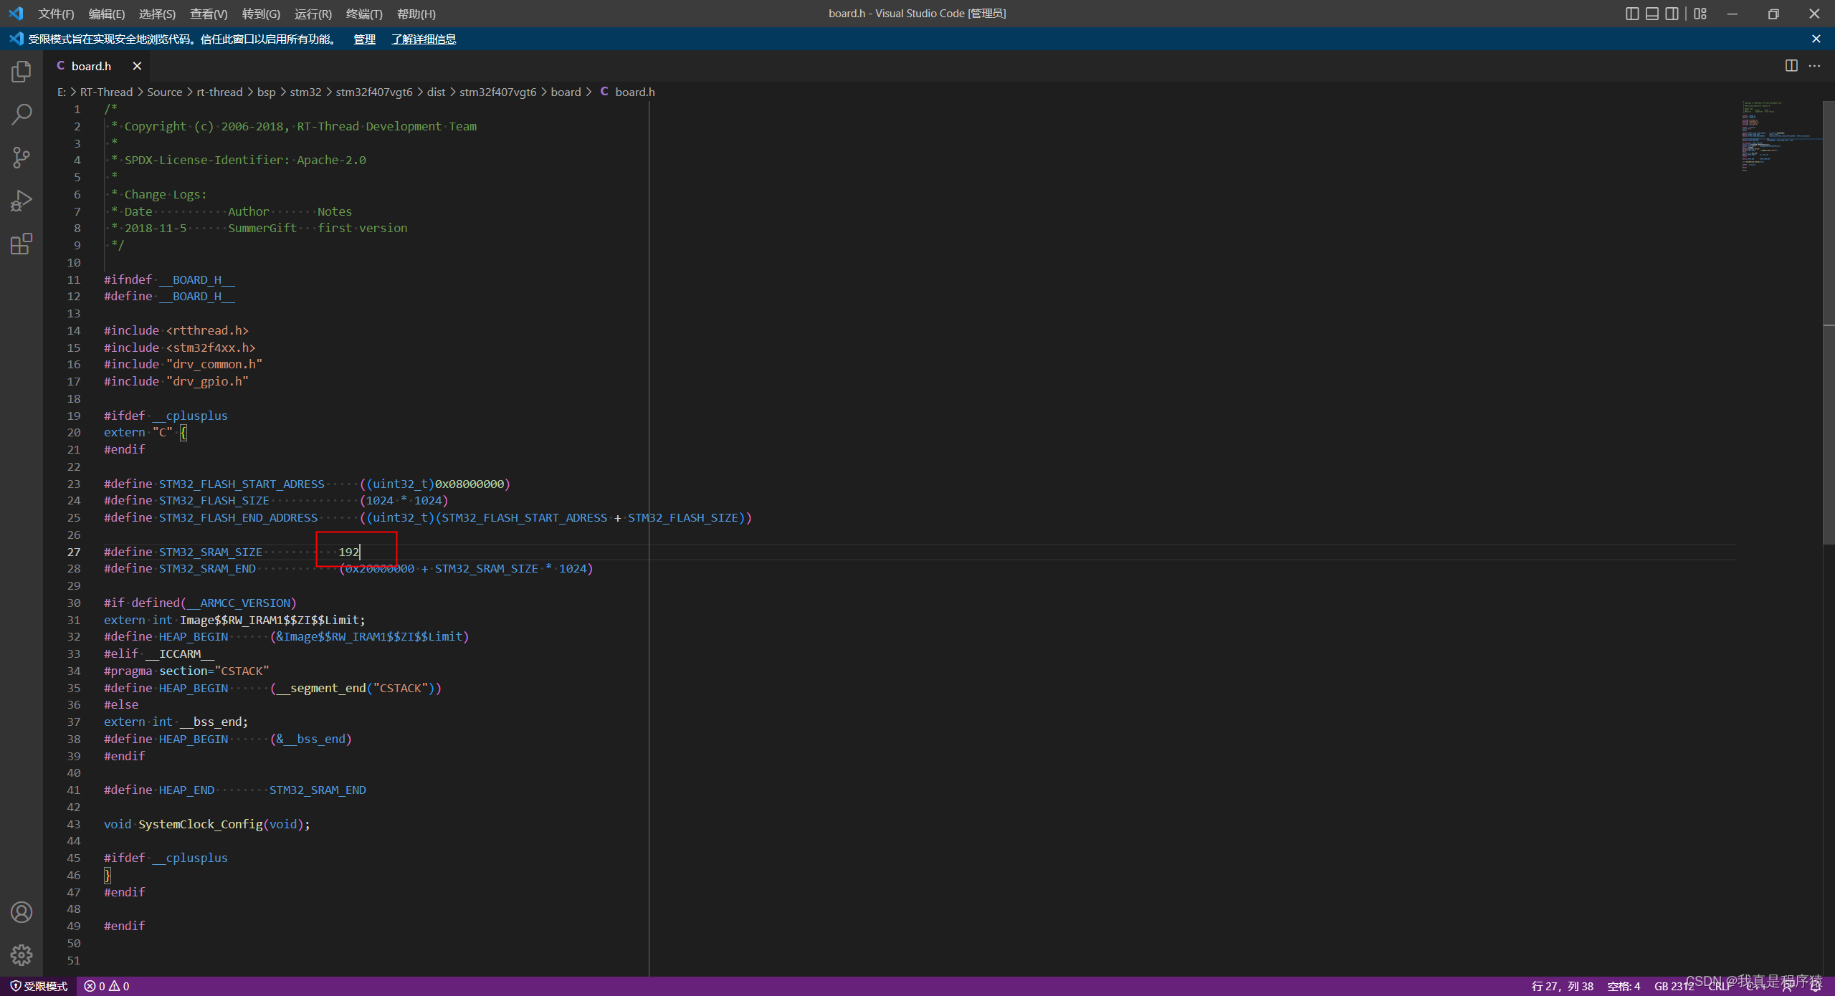Viewport: 1835px width, 996px height.
Task: Click the split editor right icon
Action: (1791, 66)
